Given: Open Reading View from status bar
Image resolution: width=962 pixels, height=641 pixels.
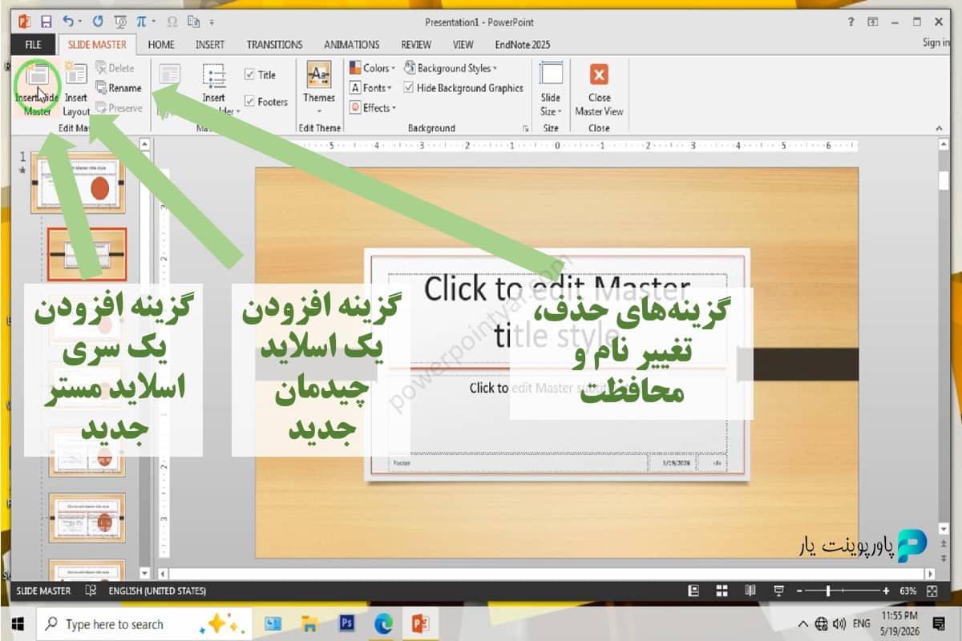Looking at the screenshot, I should pos(750,591).
